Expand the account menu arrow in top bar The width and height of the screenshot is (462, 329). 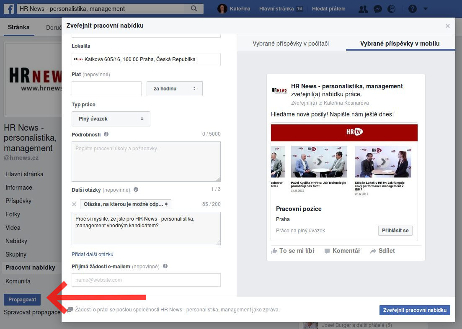pos(426,9)
